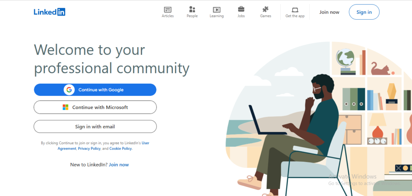This screenshot has width=412, height=196.
Task: Click Join now in header
Action: point(329,12)
